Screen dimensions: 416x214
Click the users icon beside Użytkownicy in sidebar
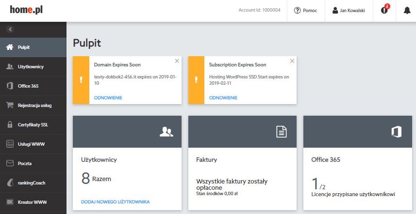tap(10, 67)
